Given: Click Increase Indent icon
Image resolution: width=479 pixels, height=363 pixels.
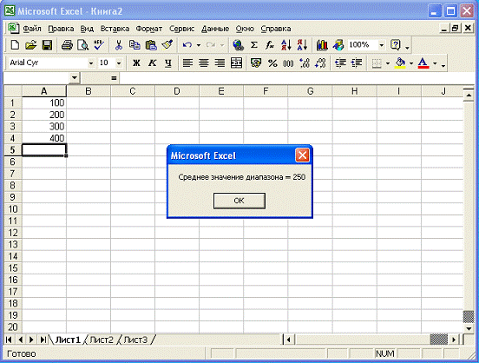Looking at the screenshot, I should pos(356,63).
